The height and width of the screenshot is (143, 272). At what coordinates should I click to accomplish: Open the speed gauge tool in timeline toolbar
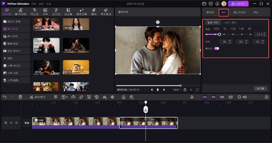click(x=73, y=97)
